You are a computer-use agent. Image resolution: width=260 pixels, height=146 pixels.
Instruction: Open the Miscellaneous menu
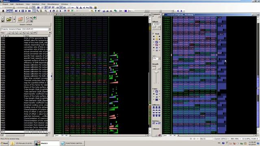[x=53, y=4]
